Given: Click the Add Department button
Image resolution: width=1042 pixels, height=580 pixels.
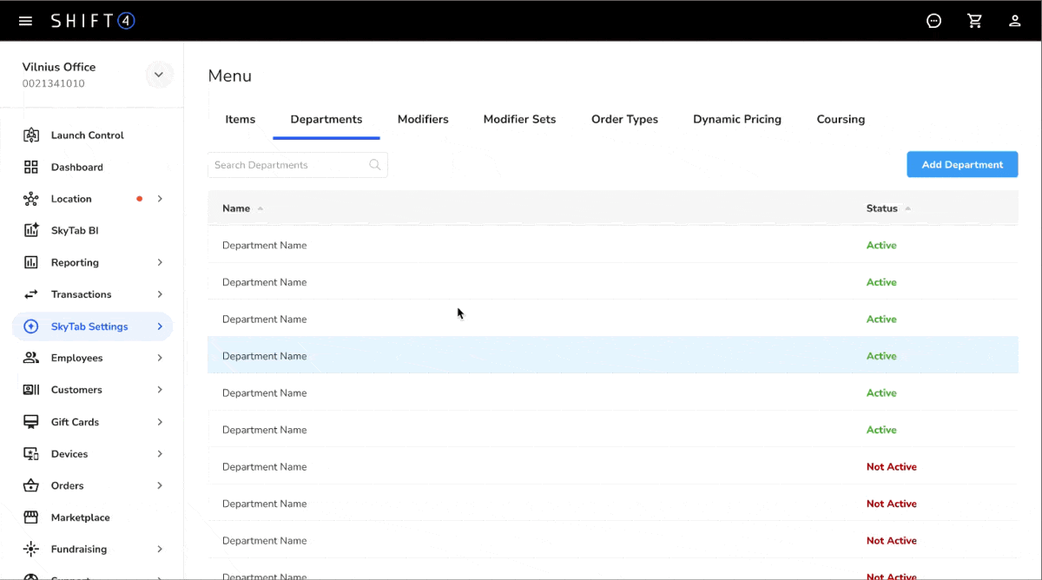Looking at the screenshot, I should [962, 165].
